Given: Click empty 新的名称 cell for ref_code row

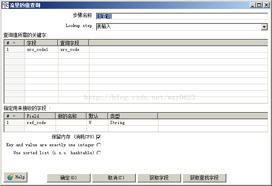Looking at the screenshot, I should click(x=71, y=123).
